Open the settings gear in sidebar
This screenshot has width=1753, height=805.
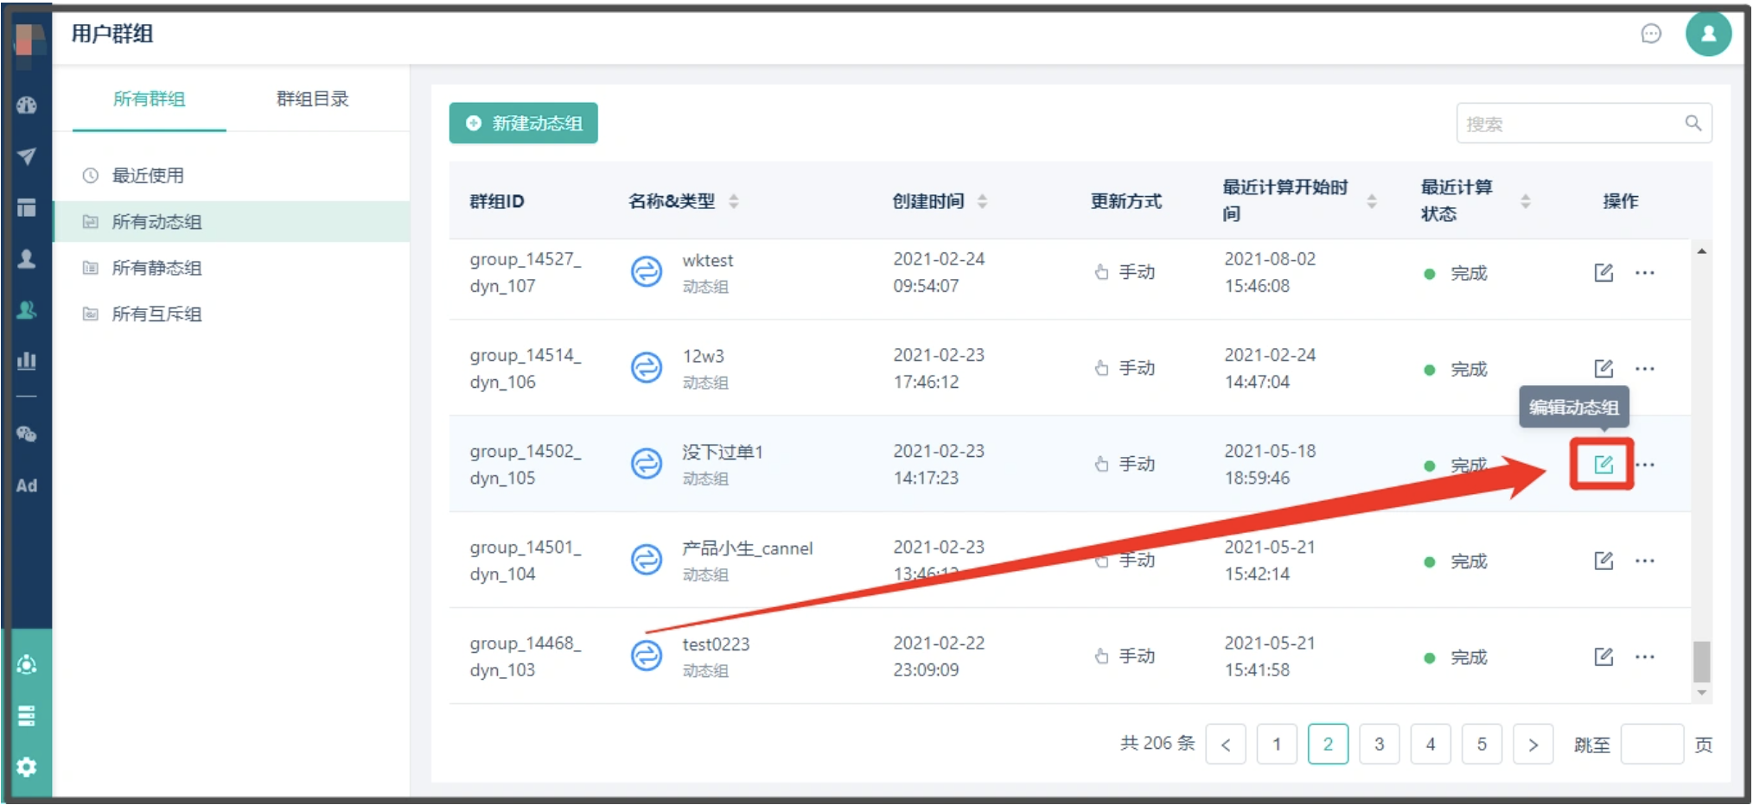pos(27,767)
